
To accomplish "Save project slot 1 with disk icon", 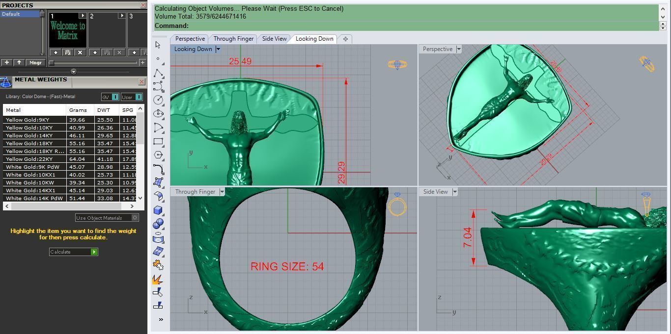I will [68, 52].
